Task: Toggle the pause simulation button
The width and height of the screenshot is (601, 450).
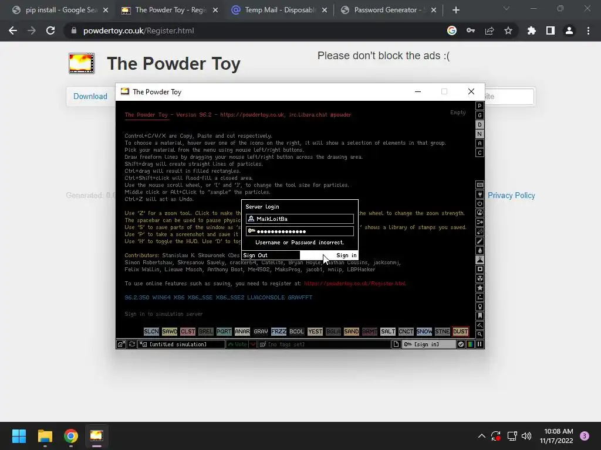Action: 480,345
